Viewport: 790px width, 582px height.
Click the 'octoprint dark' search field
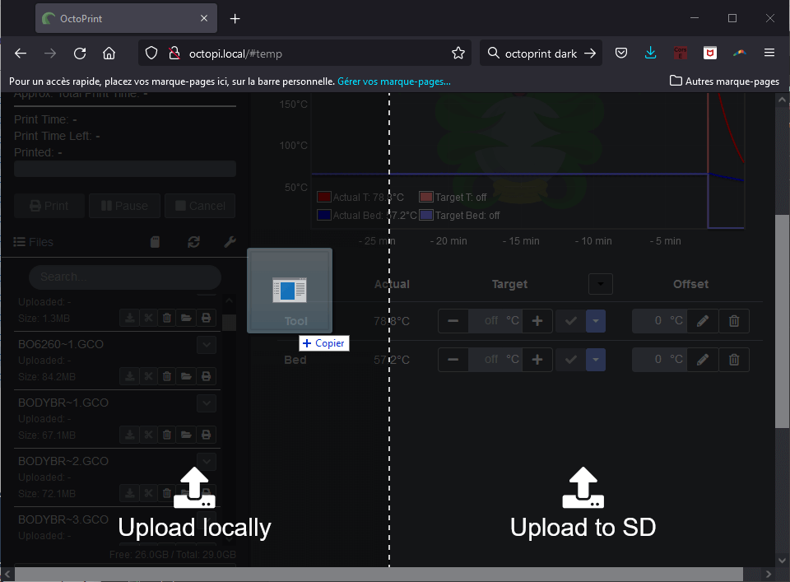[541, 54]
